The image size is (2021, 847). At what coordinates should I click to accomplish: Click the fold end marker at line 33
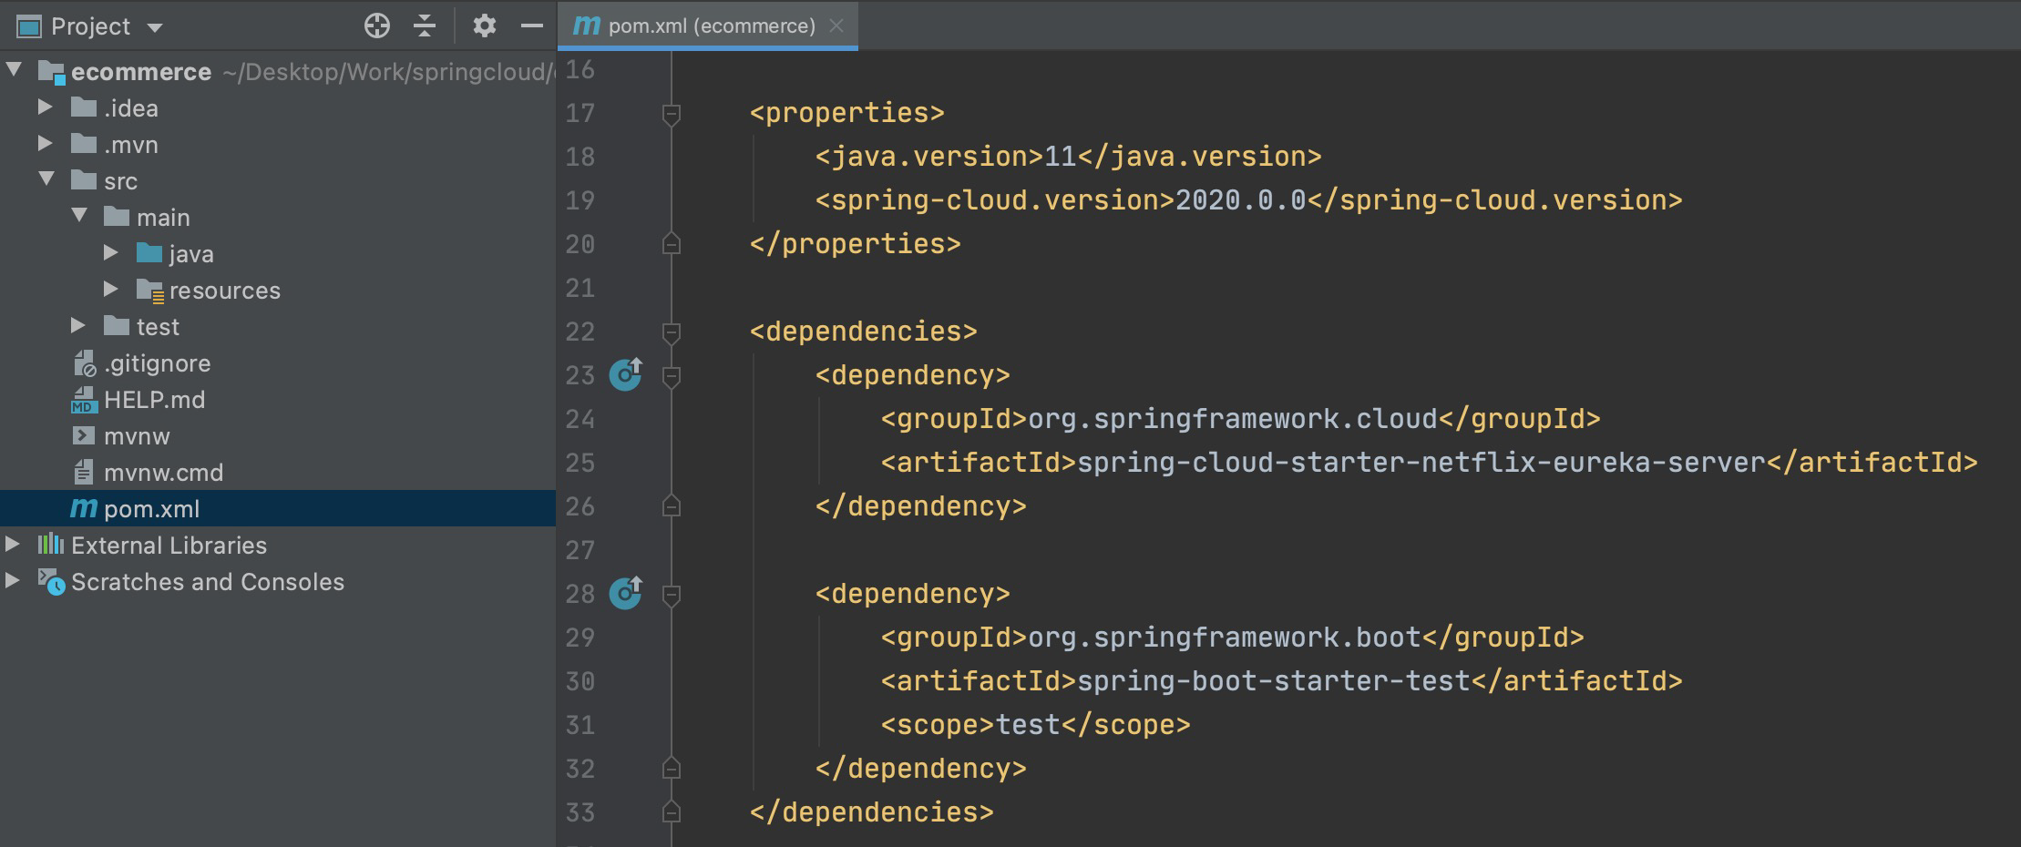pos(672,812)
